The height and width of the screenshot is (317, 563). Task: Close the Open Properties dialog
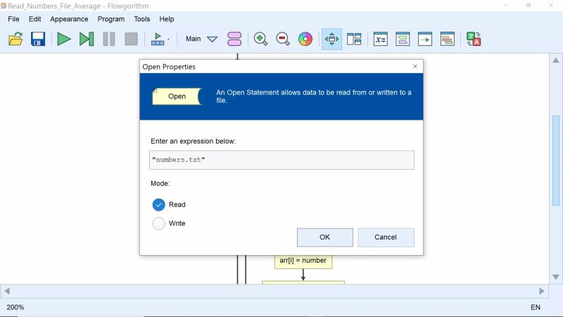tap(415, 66)
